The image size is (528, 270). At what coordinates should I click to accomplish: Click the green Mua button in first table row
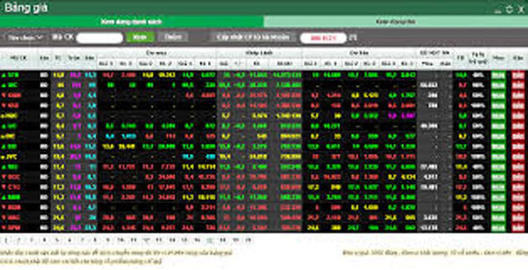tap(498, 75)
